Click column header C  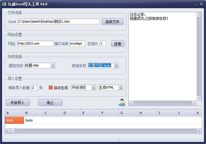53,113
